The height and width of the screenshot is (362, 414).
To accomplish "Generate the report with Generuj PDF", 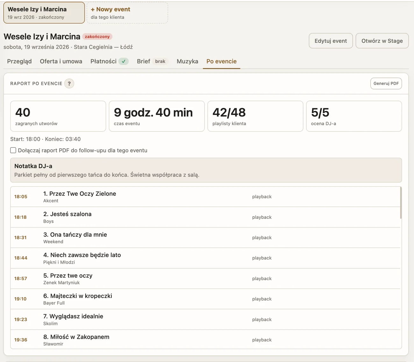I will click(x=386, y=83).
